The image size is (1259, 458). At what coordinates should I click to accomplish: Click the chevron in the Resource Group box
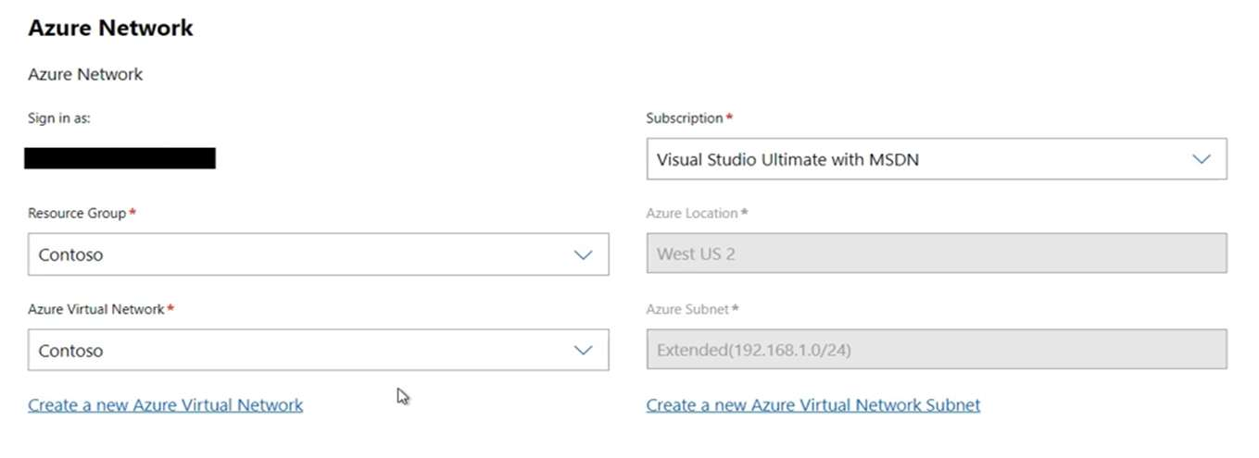(x=583, y=254)
